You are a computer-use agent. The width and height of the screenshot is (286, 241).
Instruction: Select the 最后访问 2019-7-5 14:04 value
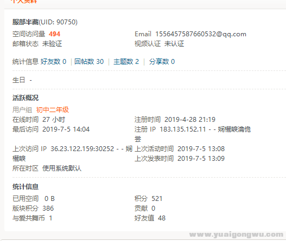pos(51,129)
